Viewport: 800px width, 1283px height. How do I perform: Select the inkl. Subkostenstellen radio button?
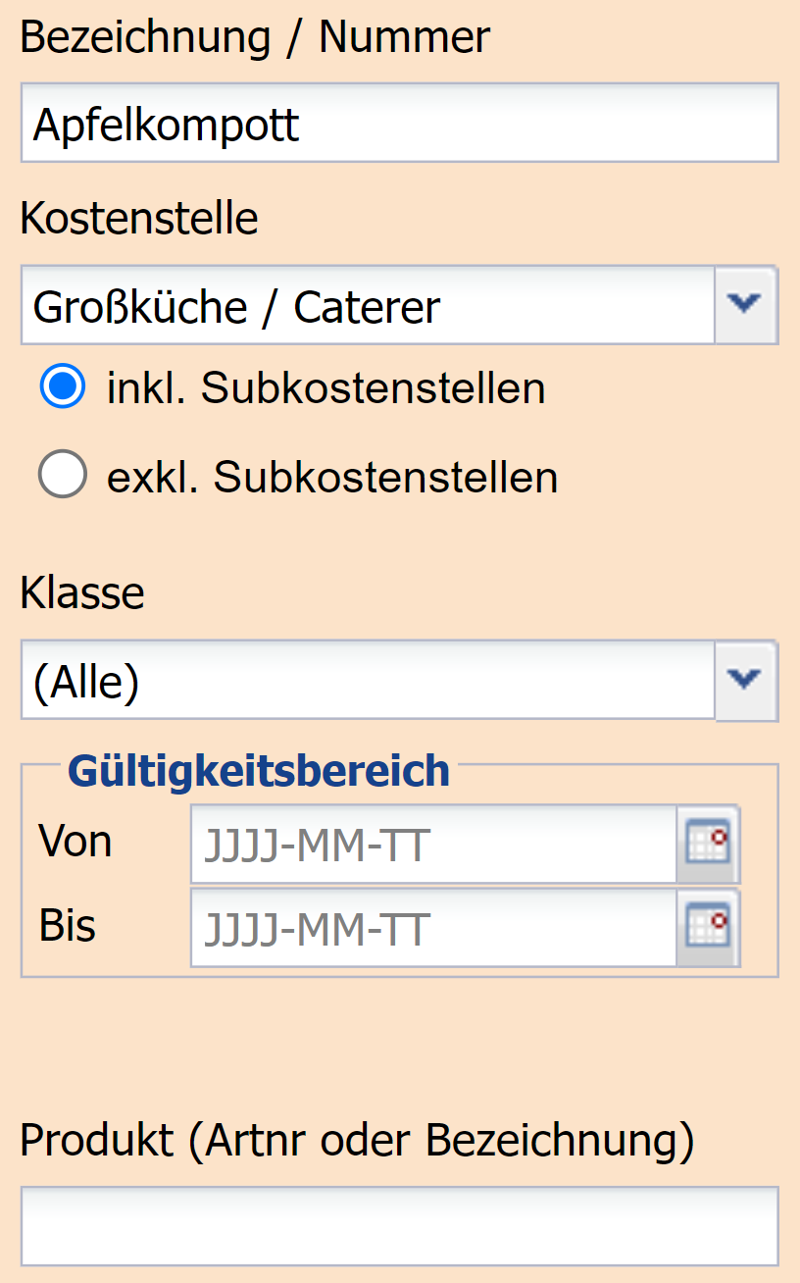click(63, 387)
